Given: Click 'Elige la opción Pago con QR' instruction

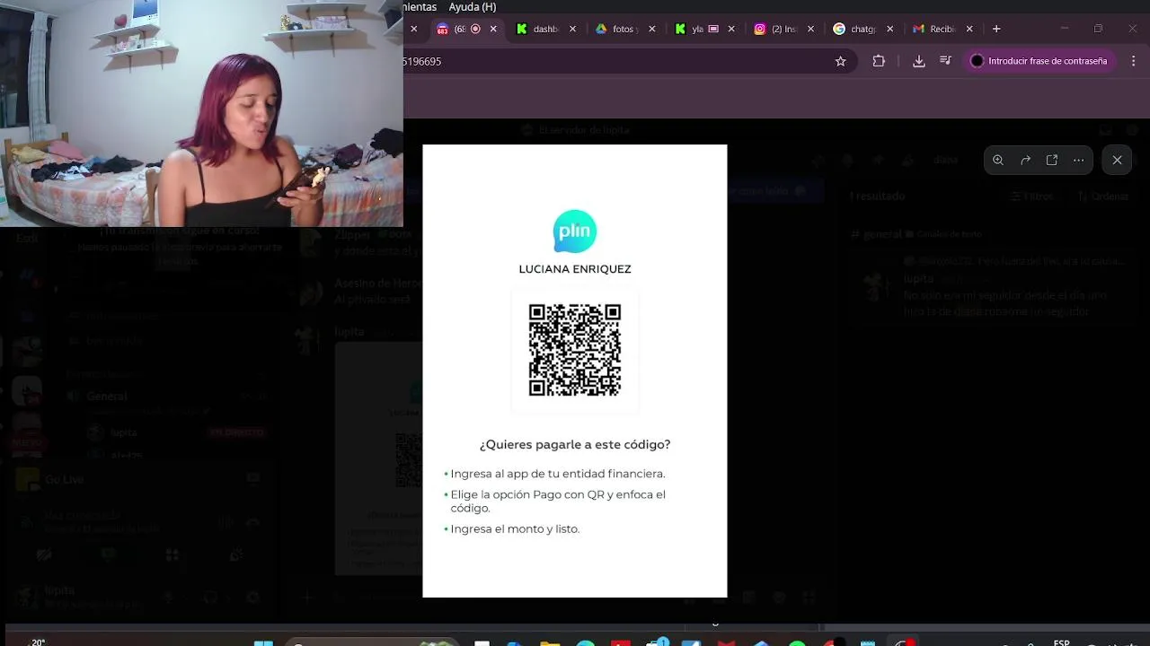Looking at the screenshot, I should [558, 501].
